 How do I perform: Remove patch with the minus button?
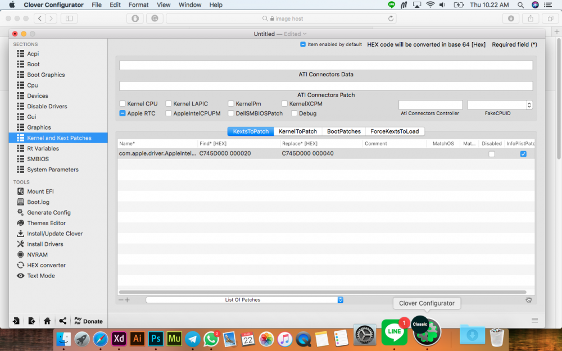click(x=121, y=300)
